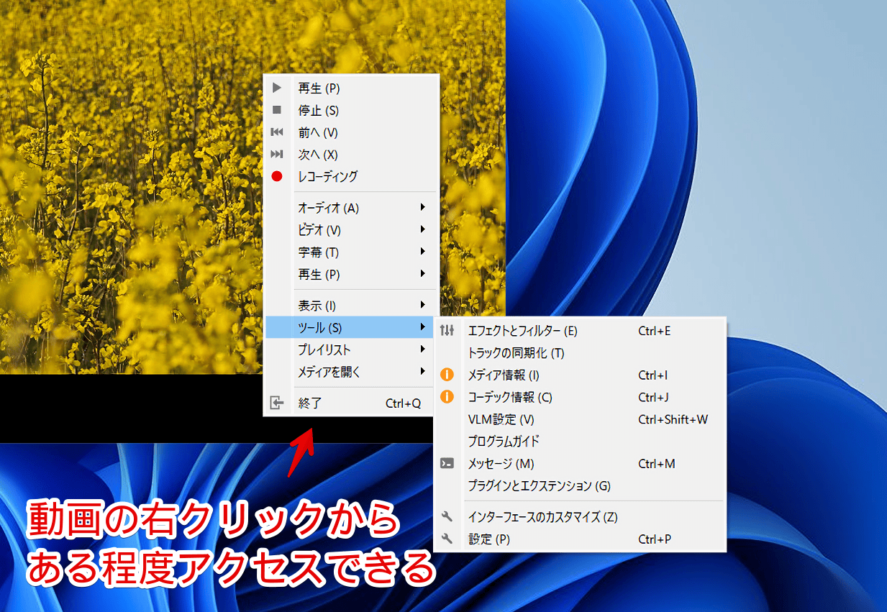Click the wrench icon beside 設定
Screen dimensions: 887x612
click(x=447, y=539)
